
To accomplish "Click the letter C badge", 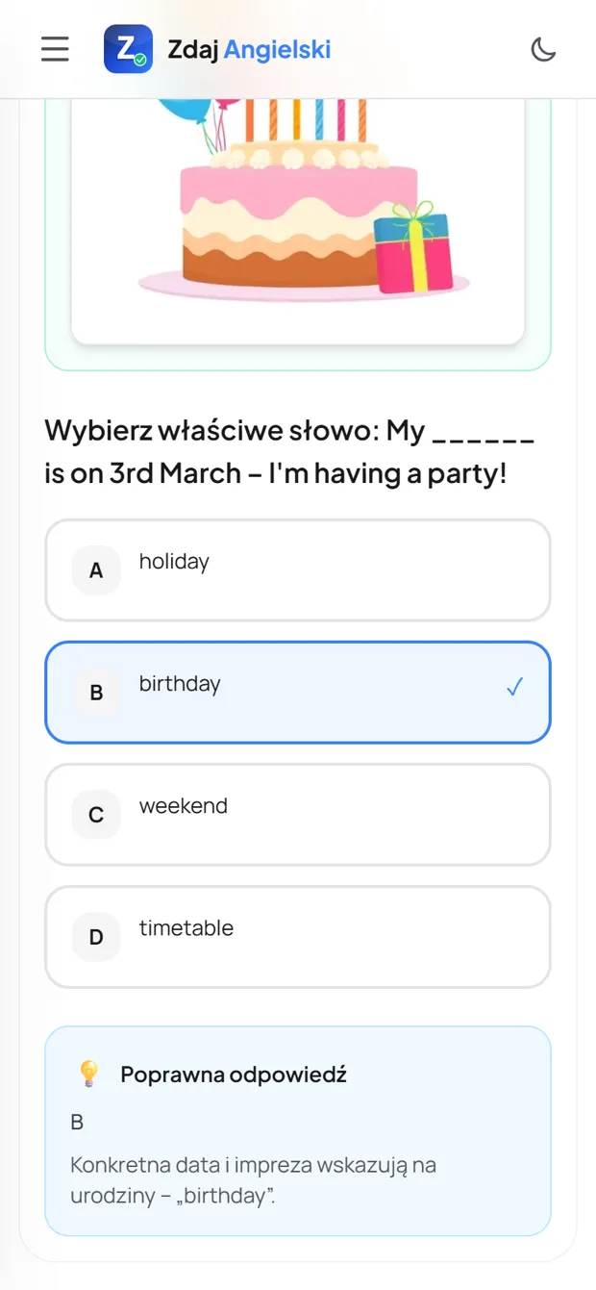I will pyautogui.click(x=96, y=815).
